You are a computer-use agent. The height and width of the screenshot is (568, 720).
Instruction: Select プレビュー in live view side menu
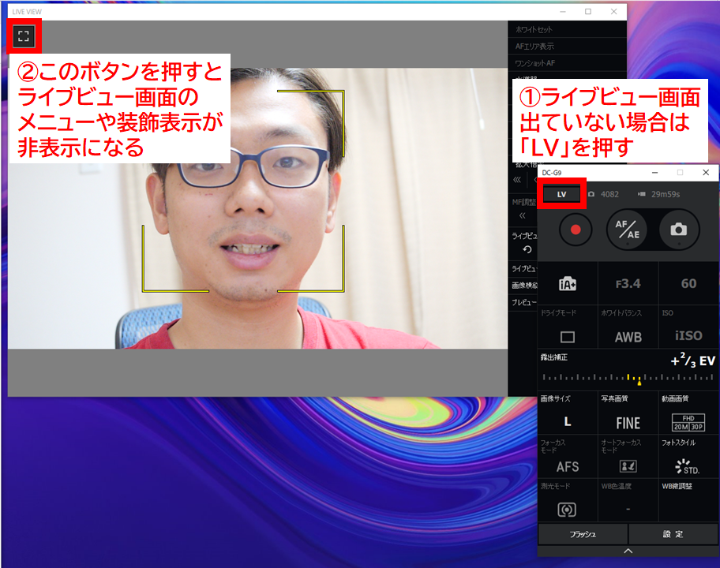[x=523, y=302]
